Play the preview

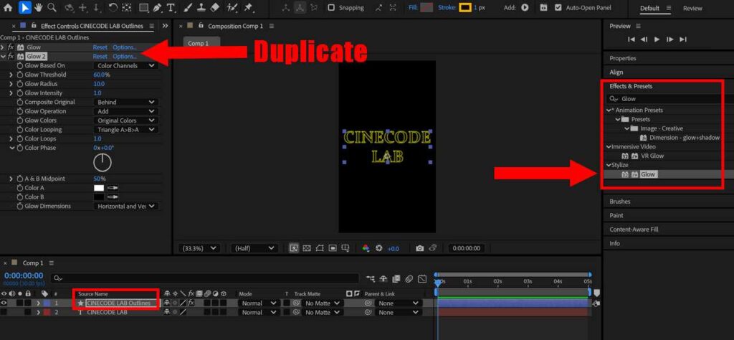[657, 39]
